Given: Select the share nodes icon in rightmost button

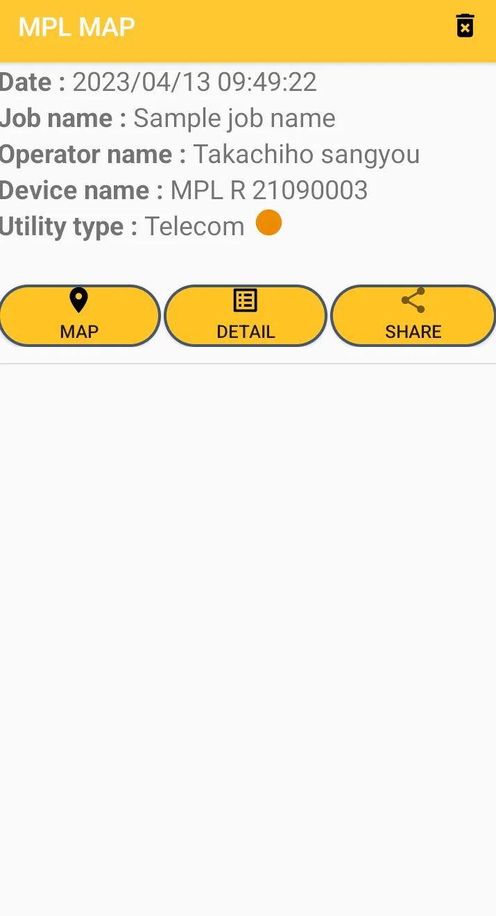Looking at the screenshot, I should 412,300.
